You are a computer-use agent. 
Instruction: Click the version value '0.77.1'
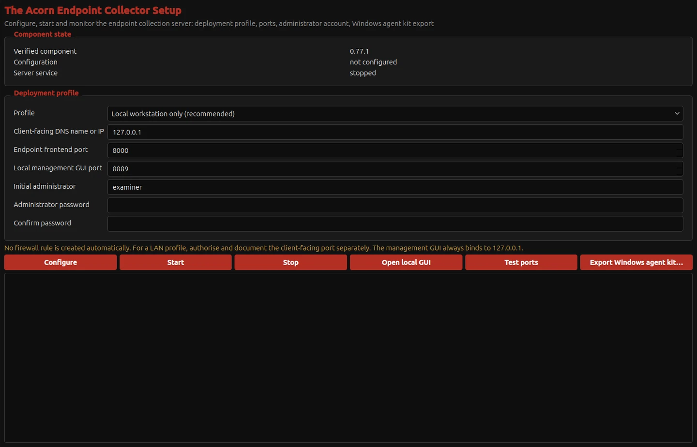click(x=359, y=51)
